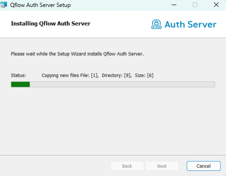Screen dimensions: 226x176
Task: Cancel the Qflow Auth Server installation
Action: [x=204, y=166]
